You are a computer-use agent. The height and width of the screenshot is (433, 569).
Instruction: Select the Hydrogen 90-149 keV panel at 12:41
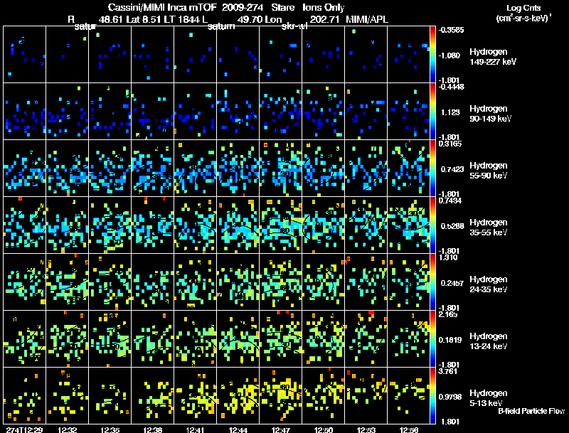pos(195,112)
